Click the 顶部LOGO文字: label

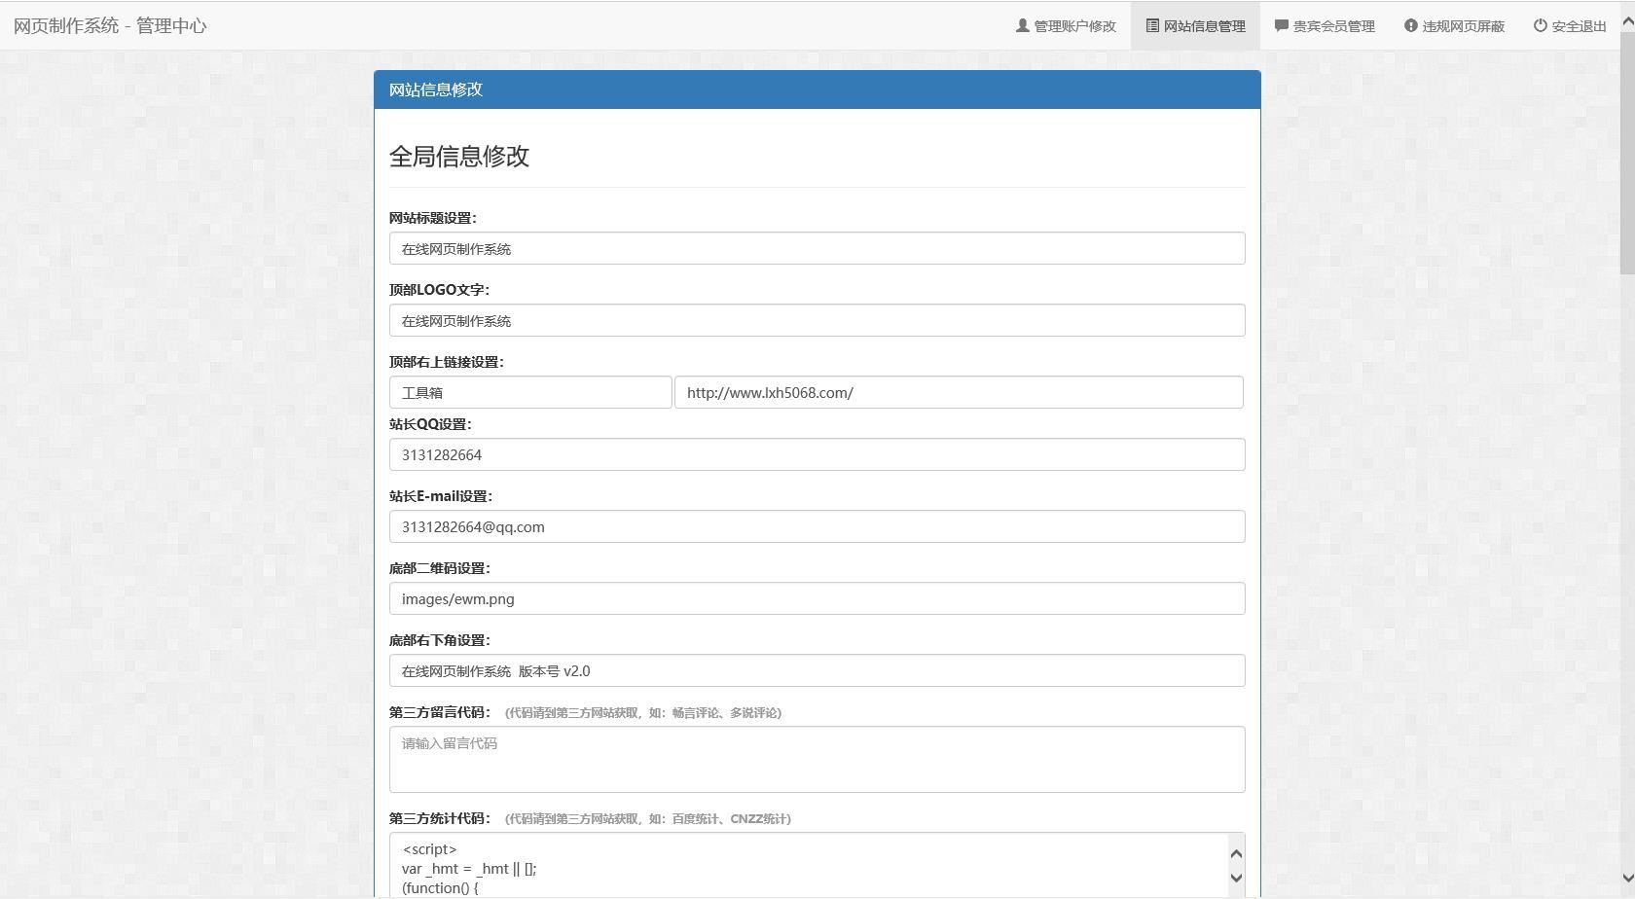(x=440, y=290)
